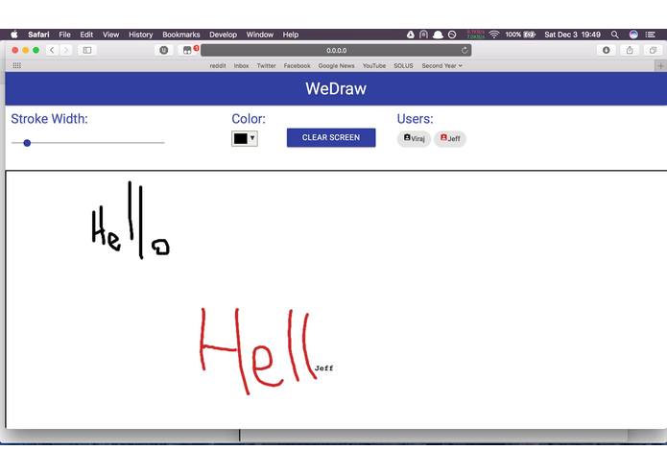The width and height of the screenshot is (667, 474).
Task: Open the Wi-Fi status menu
Action: click(494, 35)
